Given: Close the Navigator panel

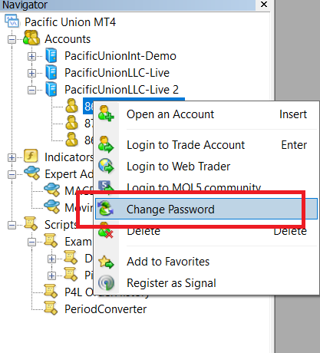Looking at the screenshot, I should pyautogui.click(x=264, y=5).
